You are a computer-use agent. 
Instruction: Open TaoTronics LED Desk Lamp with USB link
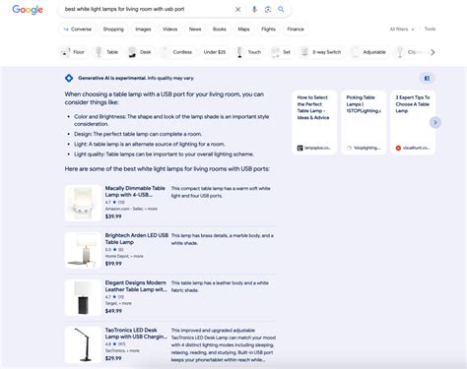pos(136,334)
